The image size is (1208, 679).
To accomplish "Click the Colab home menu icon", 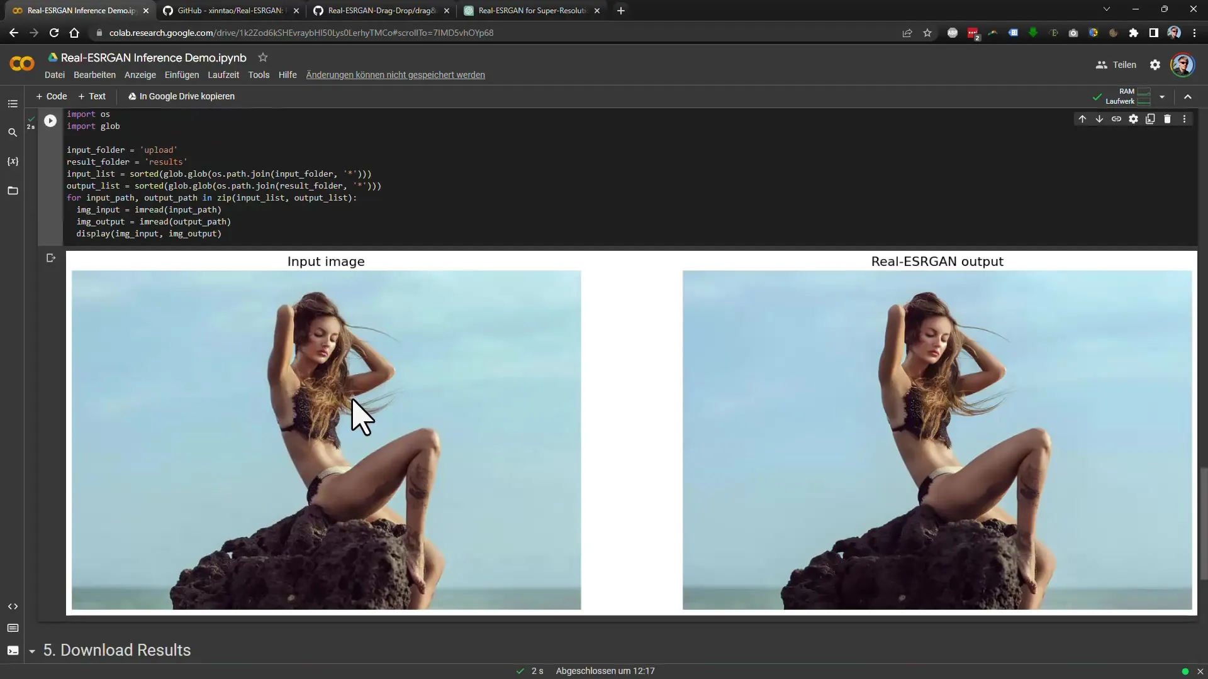I will pos(21,64).
